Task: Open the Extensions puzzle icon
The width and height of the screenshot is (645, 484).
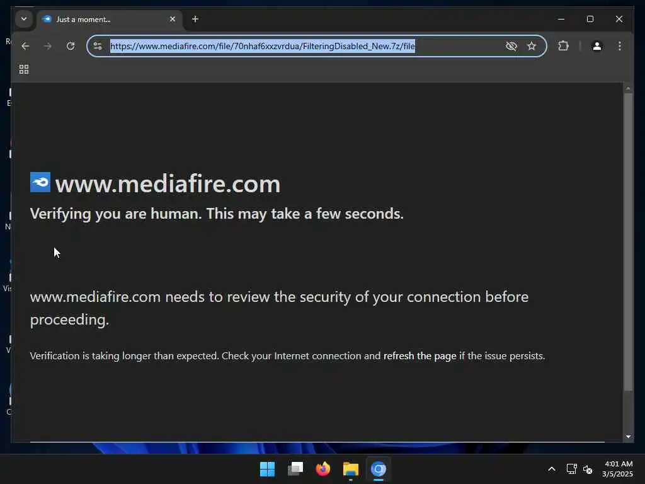Action: click(564, 46)
